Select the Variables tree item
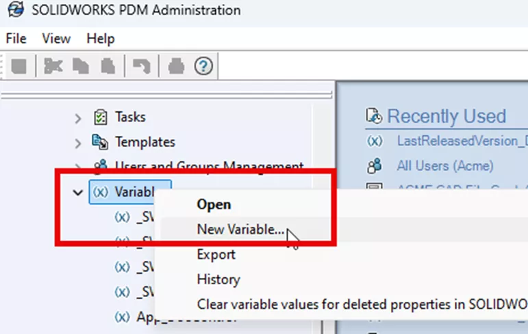Viewport: 528px width, 334px height. tap(130, 192)
